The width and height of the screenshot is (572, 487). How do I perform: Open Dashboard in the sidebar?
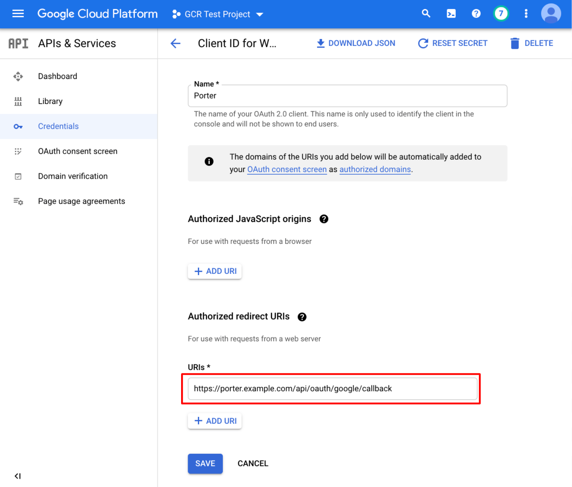[57, 76]
